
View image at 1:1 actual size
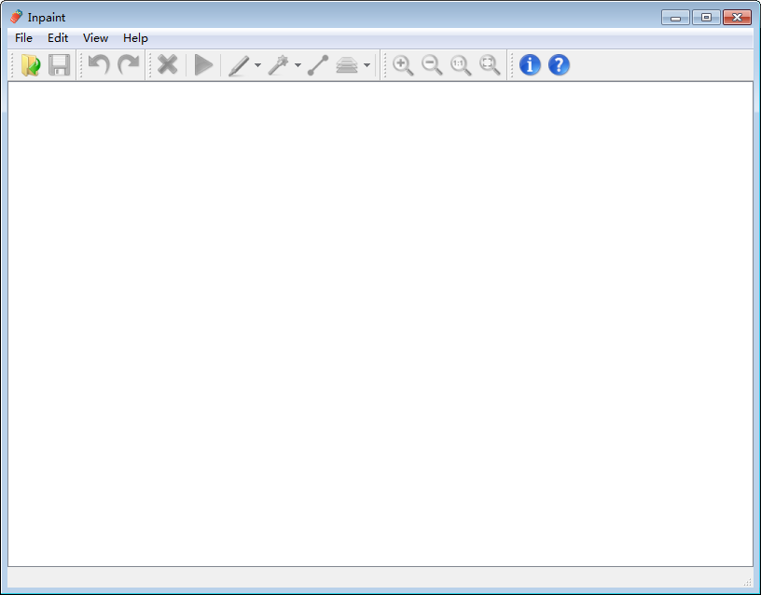pos(460,64)
